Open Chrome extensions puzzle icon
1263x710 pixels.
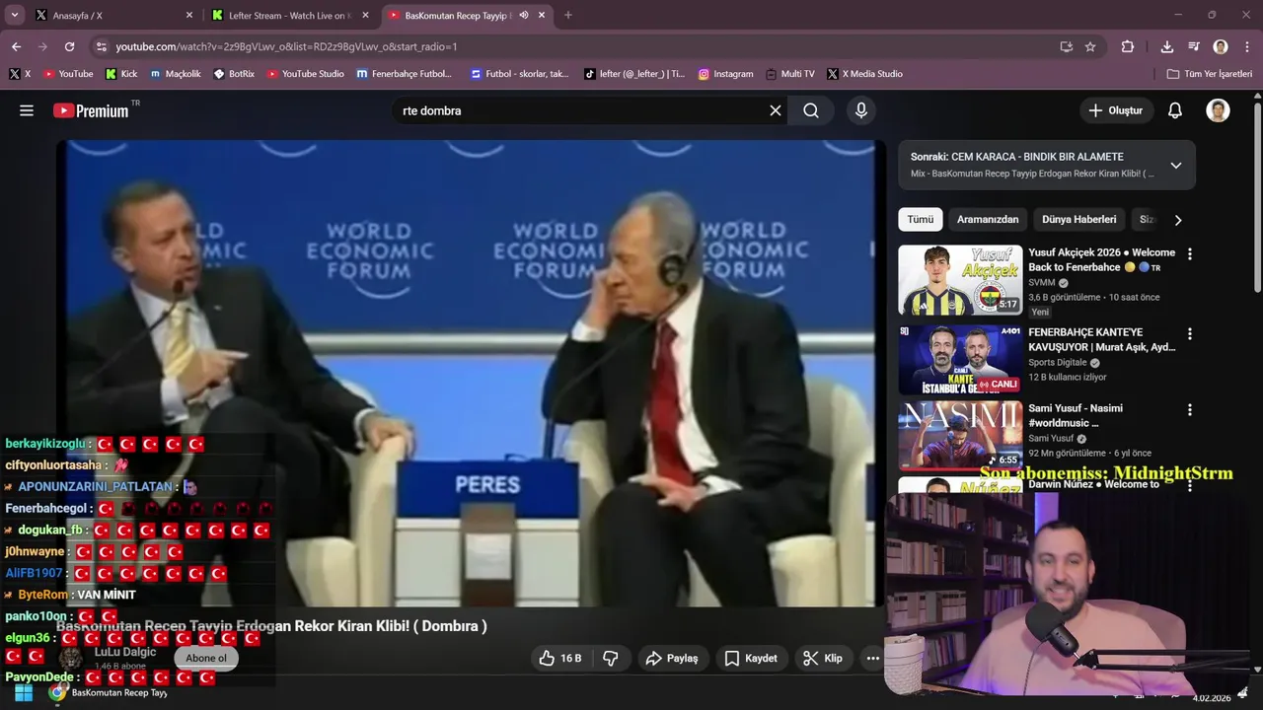(1127, 46)
